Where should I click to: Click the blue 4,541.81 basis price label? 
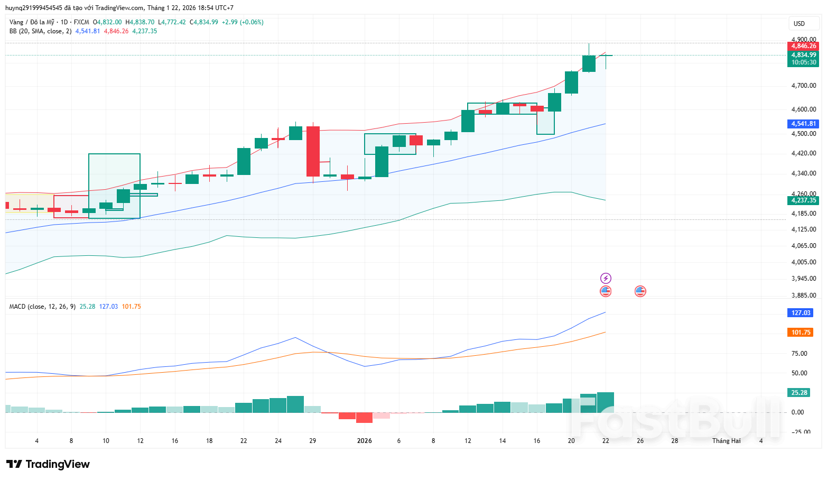pyautogui.click(x=803, y=124)
